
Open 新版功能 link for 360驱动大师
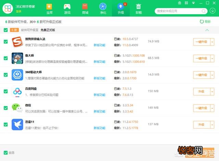point(100,78)
